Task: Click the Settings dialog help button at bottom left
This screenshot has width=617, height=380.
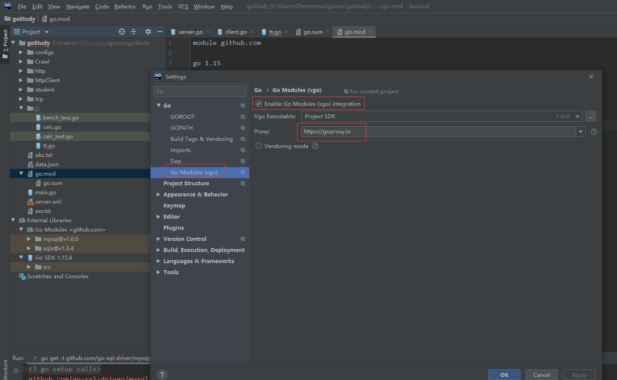Action: point(162,375)
